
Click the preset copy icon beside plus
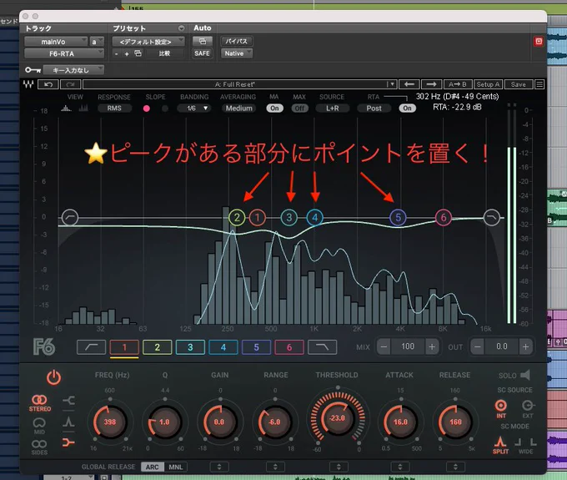(x=138, y=53)
